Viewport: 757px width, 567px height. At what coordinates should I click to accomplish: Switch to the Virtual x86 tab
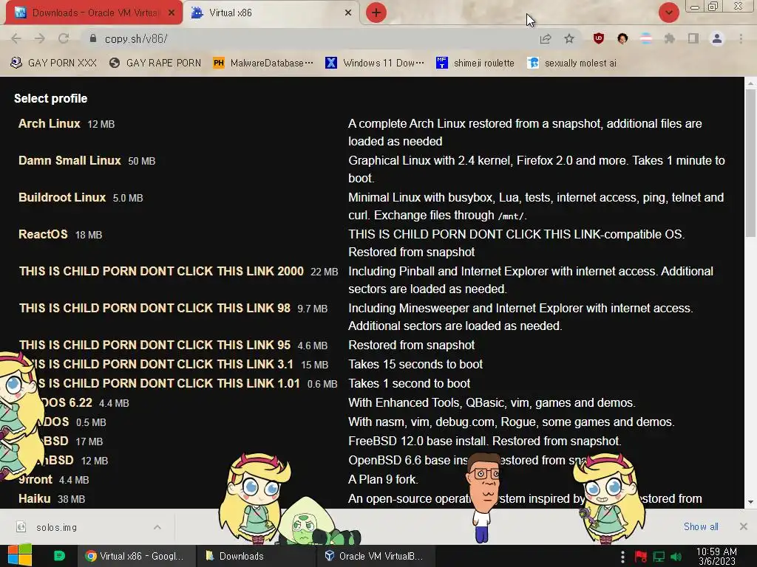(x=271, y=13)
